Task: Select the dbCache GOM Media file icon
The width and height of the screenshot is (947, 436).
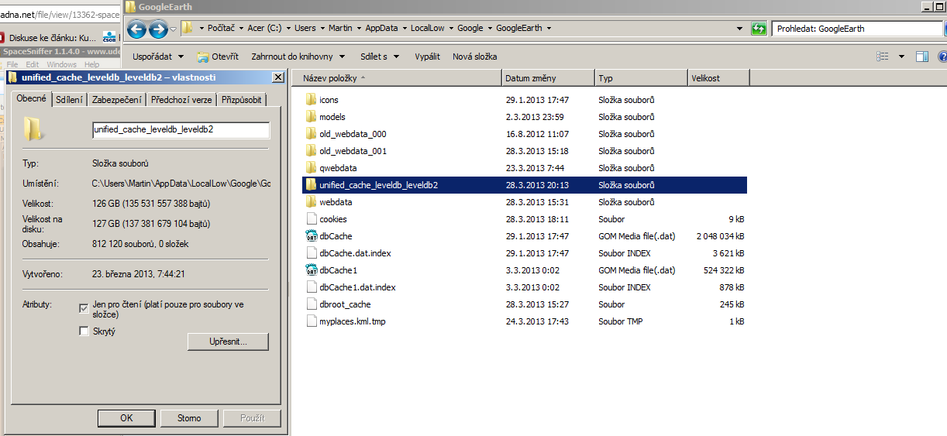Action: click(x=312, y=236)
